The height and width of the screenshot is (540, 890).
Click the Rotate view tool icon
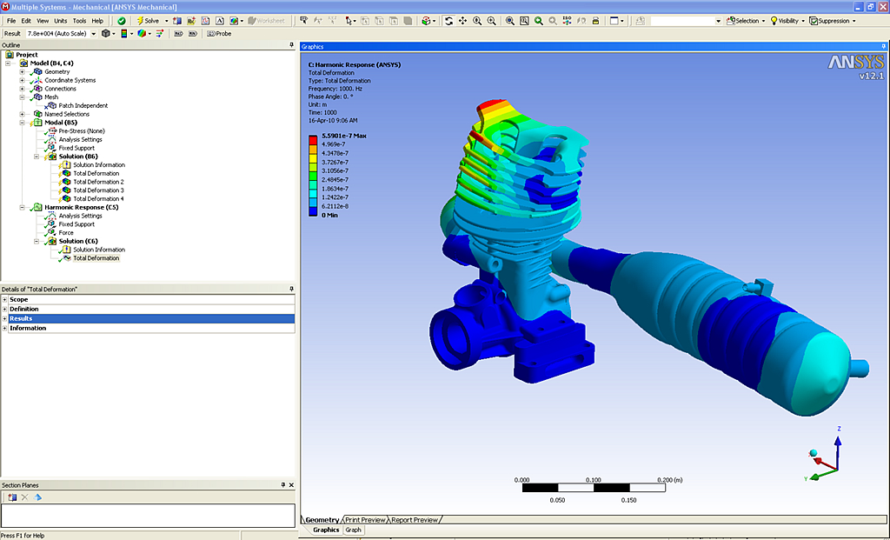tap(448, 21)
